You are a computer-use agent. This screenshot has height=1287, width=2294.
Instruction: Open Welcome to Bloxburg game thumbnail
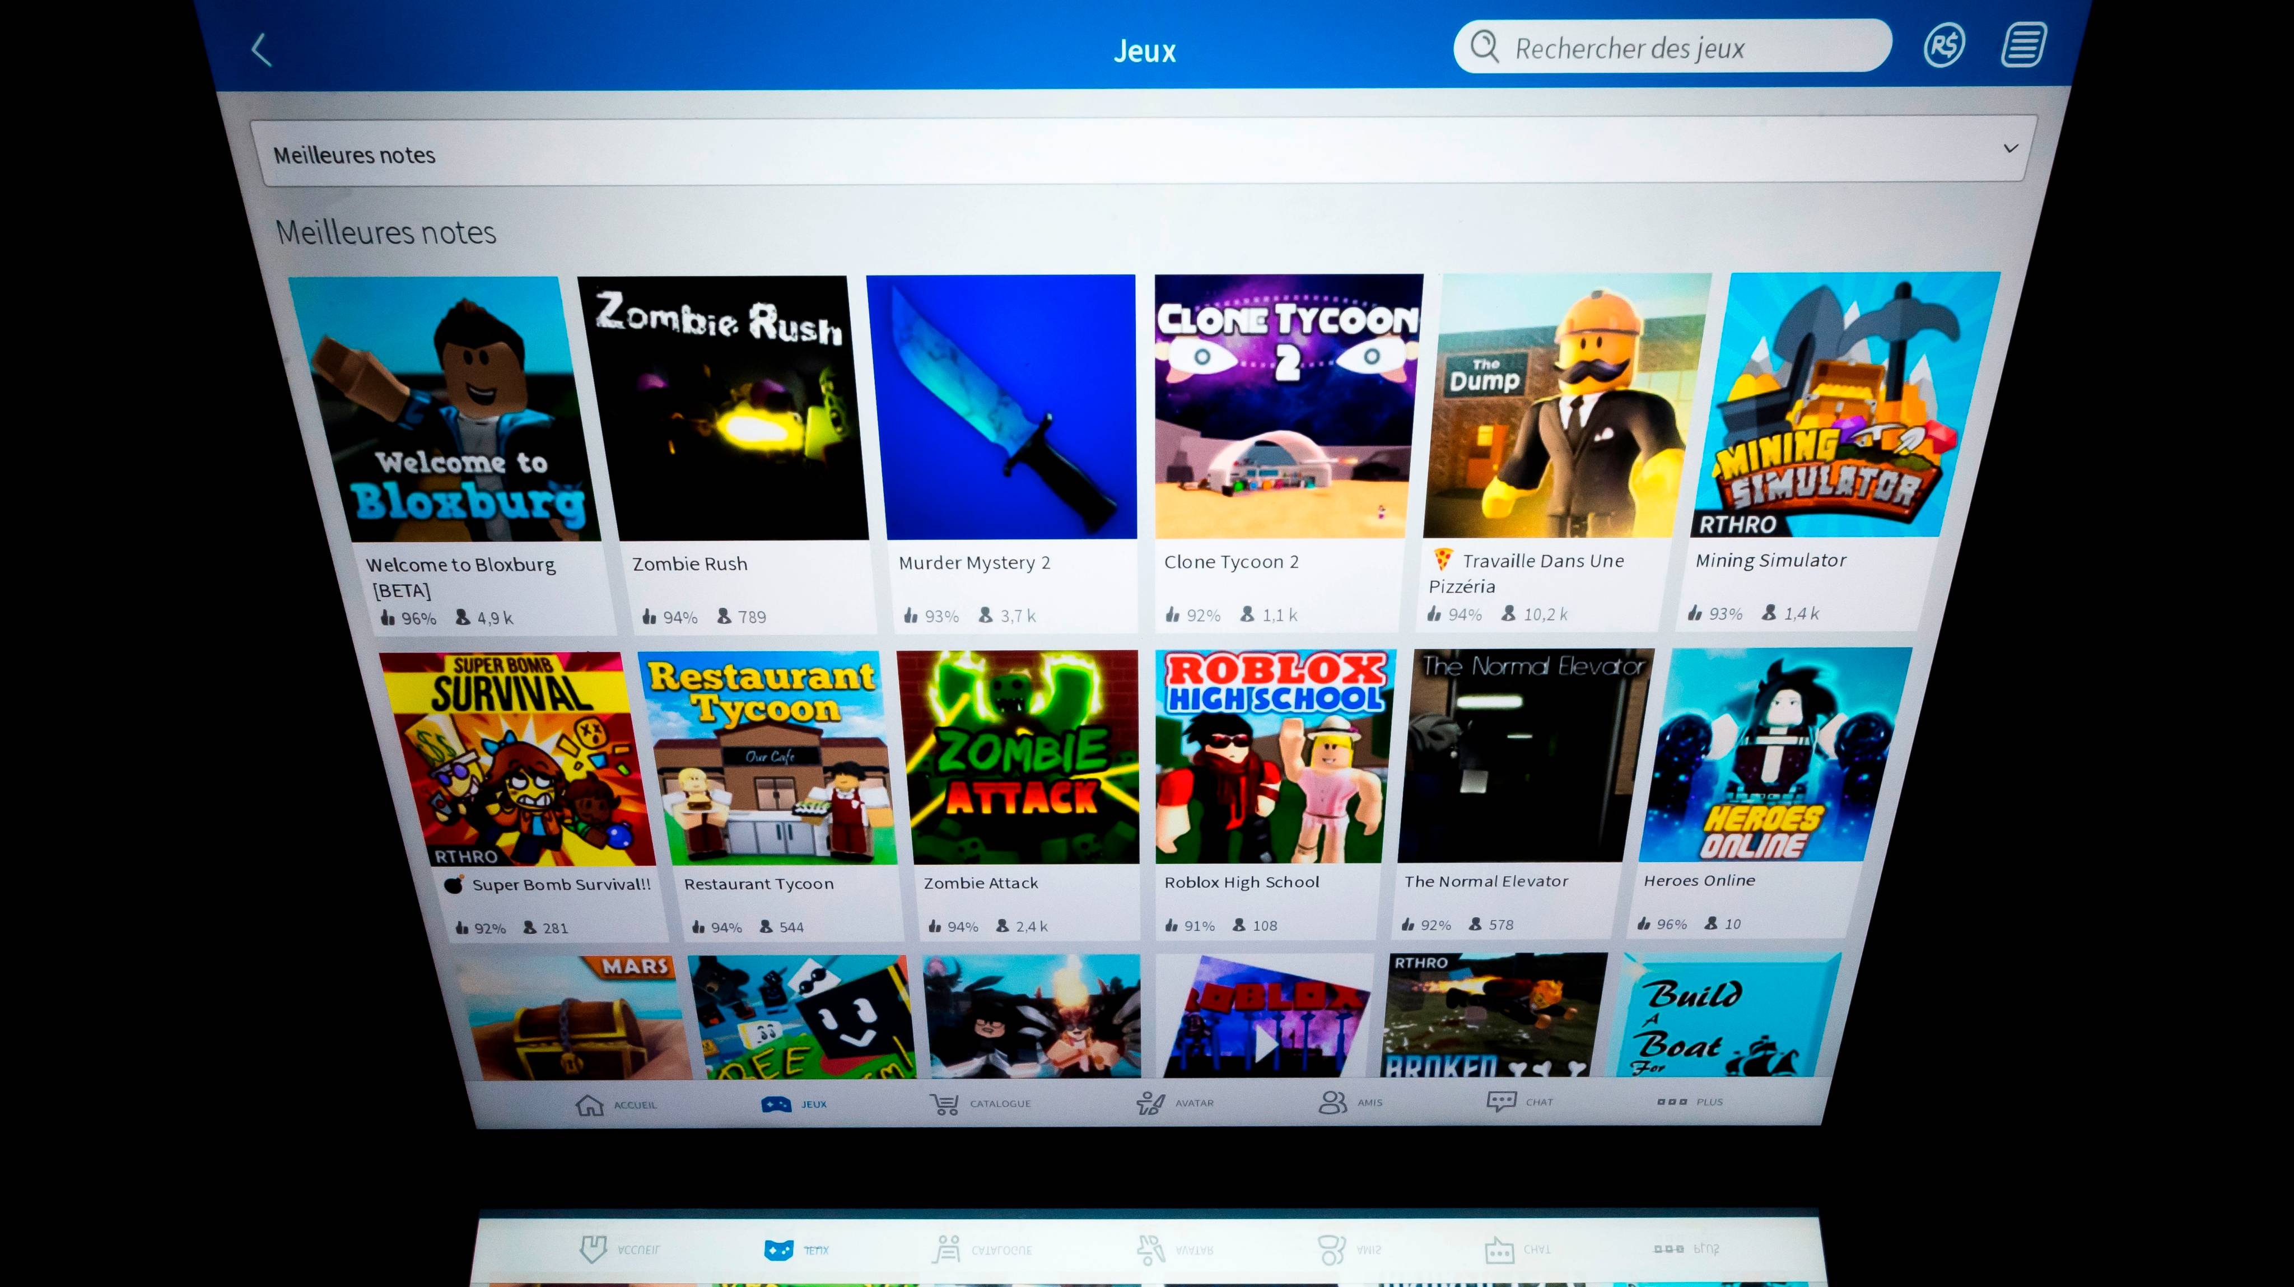(445, 409)
